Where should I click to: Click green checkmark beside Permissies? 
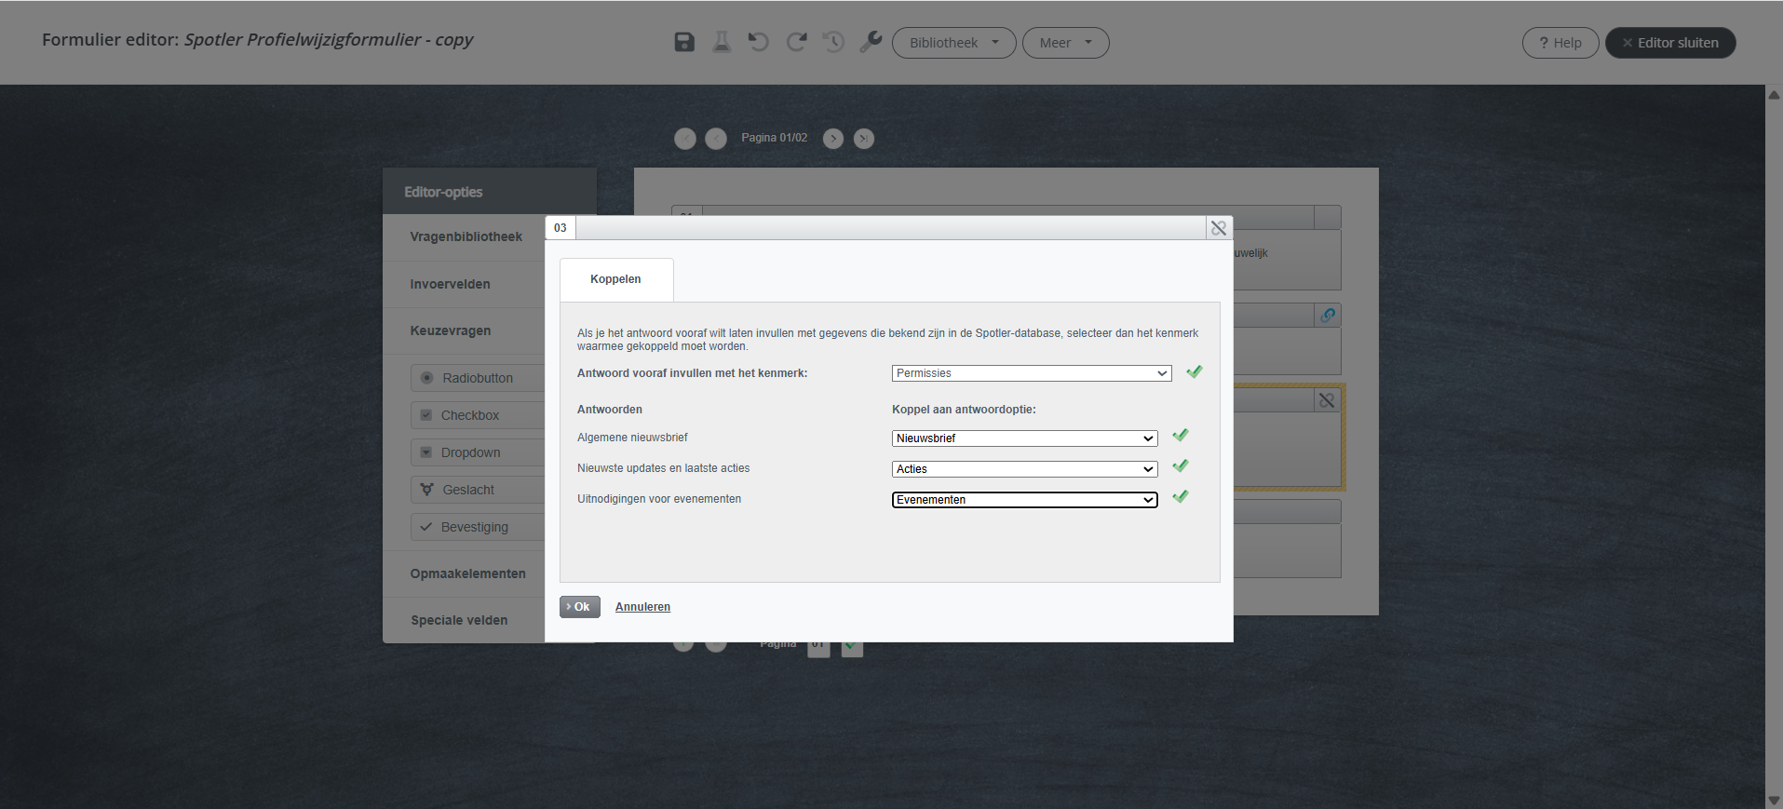(x=1194, y=371)
